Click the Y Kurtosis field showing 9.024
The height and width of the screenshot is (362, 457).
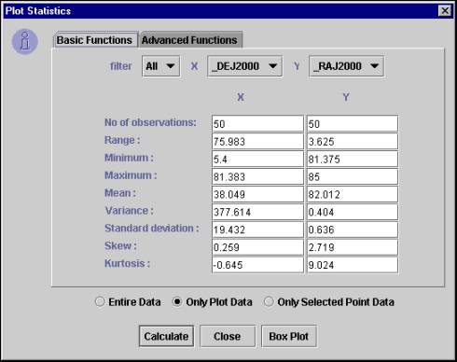pos(353,265)
